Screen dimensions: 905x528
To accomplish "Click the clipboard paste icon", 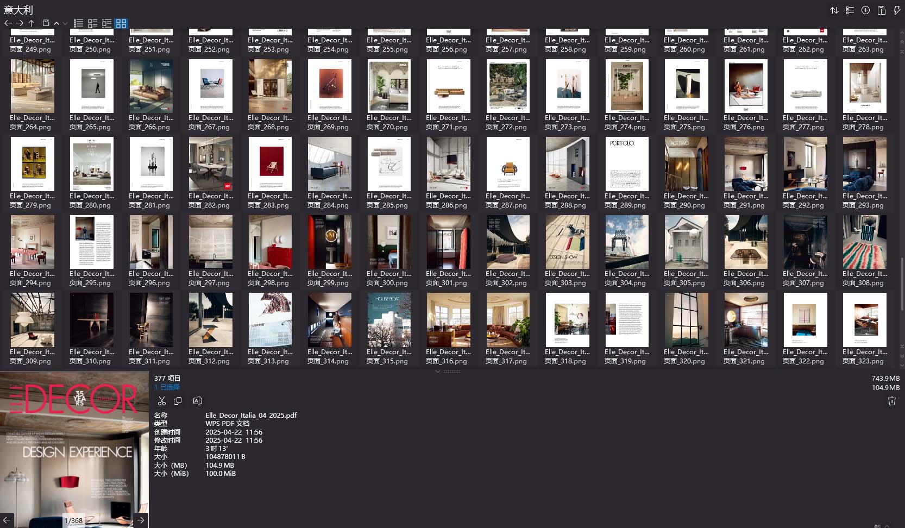I will point(881,10).
